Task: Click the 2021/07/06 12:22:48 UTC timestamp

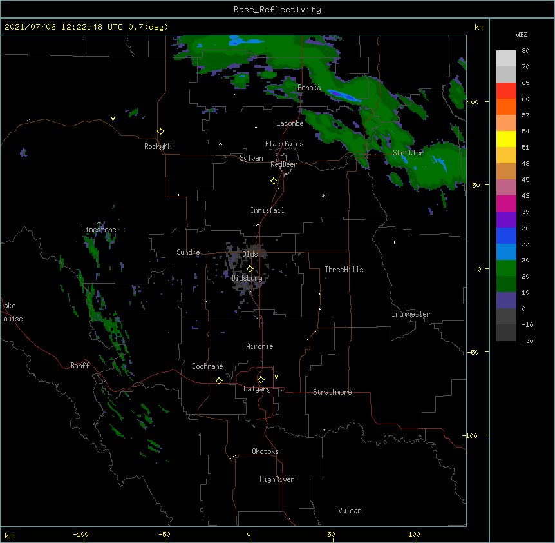Action: tap(64, 27)
